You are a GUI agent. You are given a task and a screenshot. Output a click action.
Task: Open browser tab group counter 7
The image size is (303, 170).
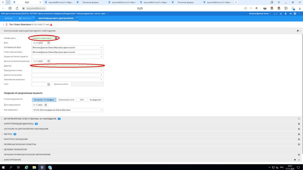[3, 2]
